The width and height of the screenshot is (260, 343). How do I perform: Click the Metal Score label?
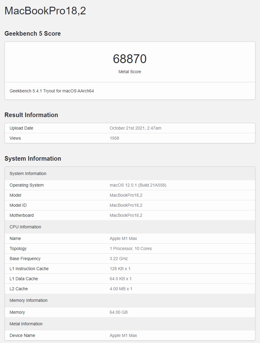point(130,72)
